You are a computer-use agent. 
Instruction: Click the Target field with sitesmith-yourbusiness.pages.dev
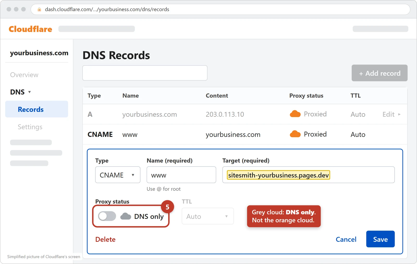pyautogui.click(x=308, y=175)
